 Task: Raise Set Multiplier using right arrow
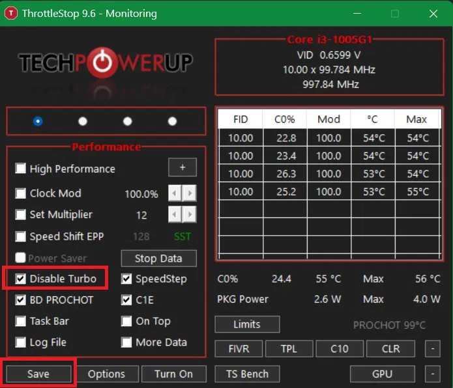pos(189,214)
